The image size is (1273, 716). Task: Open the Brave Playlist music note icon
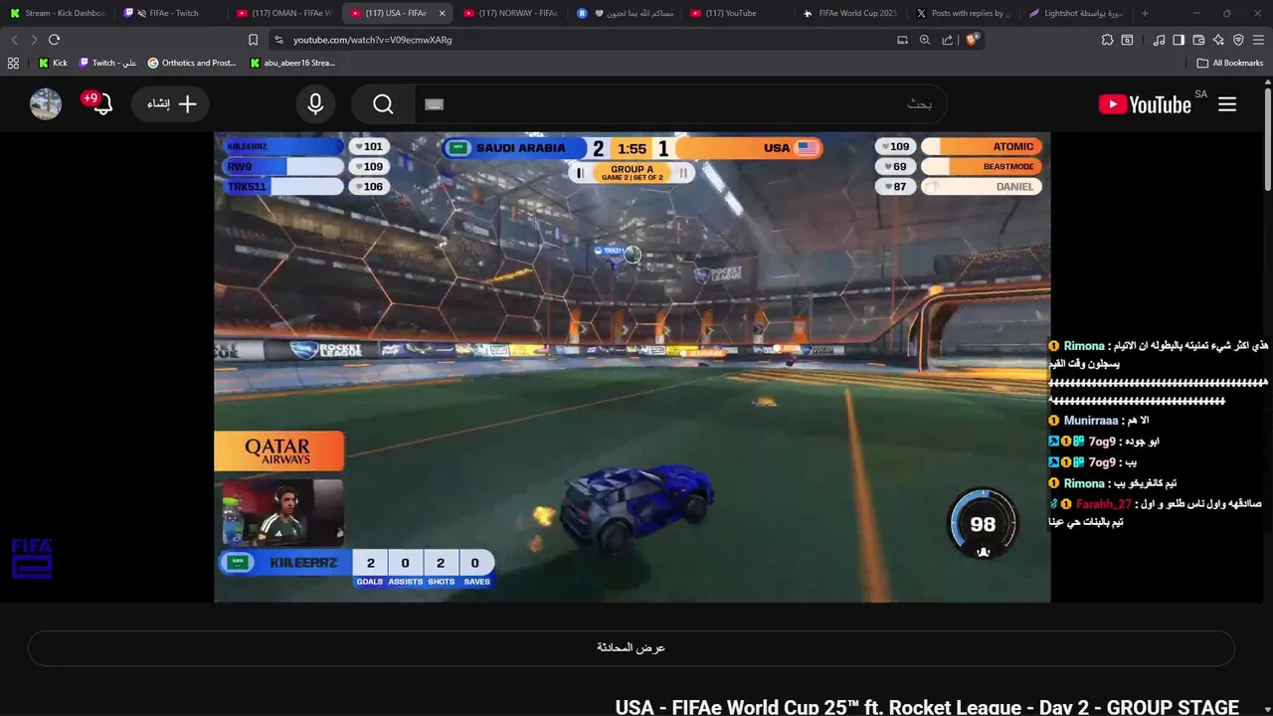point(1159,40)
